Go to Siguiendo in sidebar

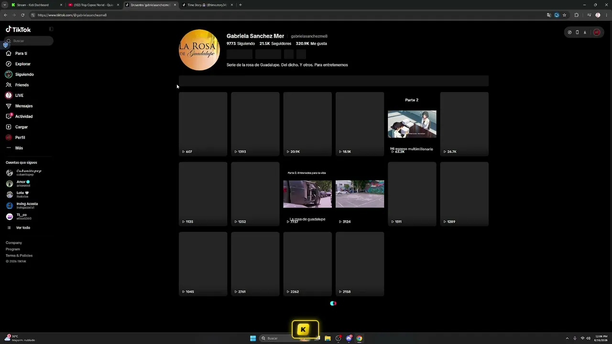(20, 75)
